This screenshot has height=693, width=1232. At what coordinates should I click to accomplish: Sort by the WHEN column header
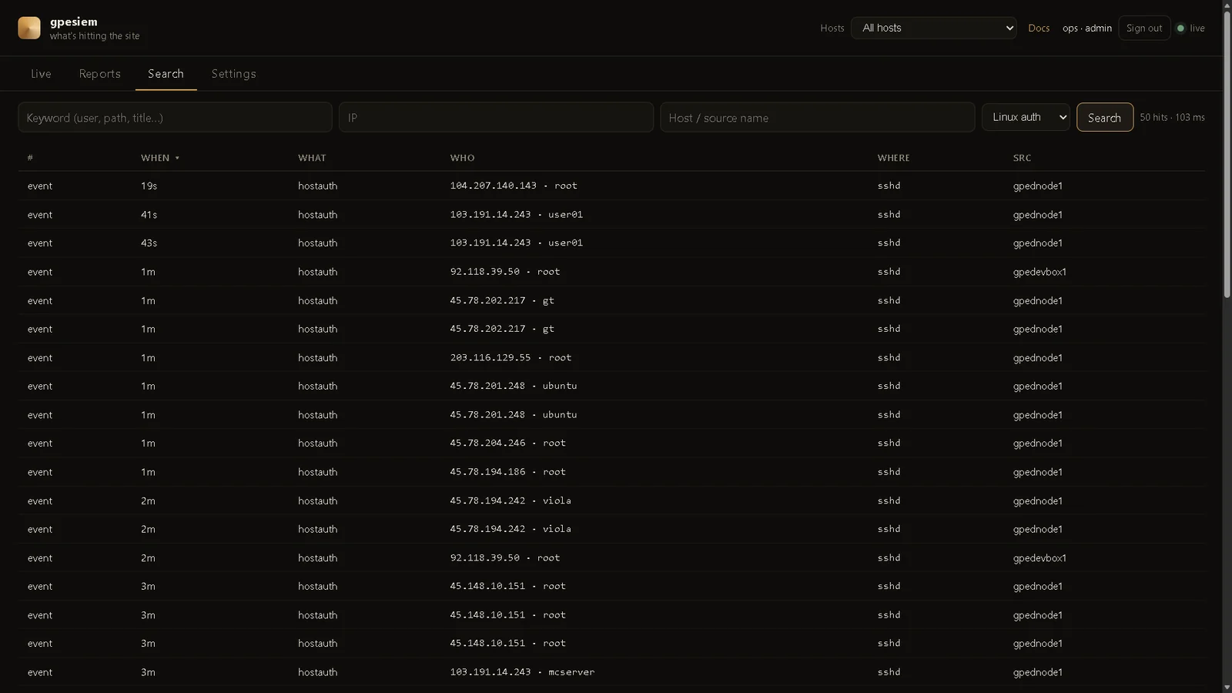pyautogui.click(x=159, y=158)
